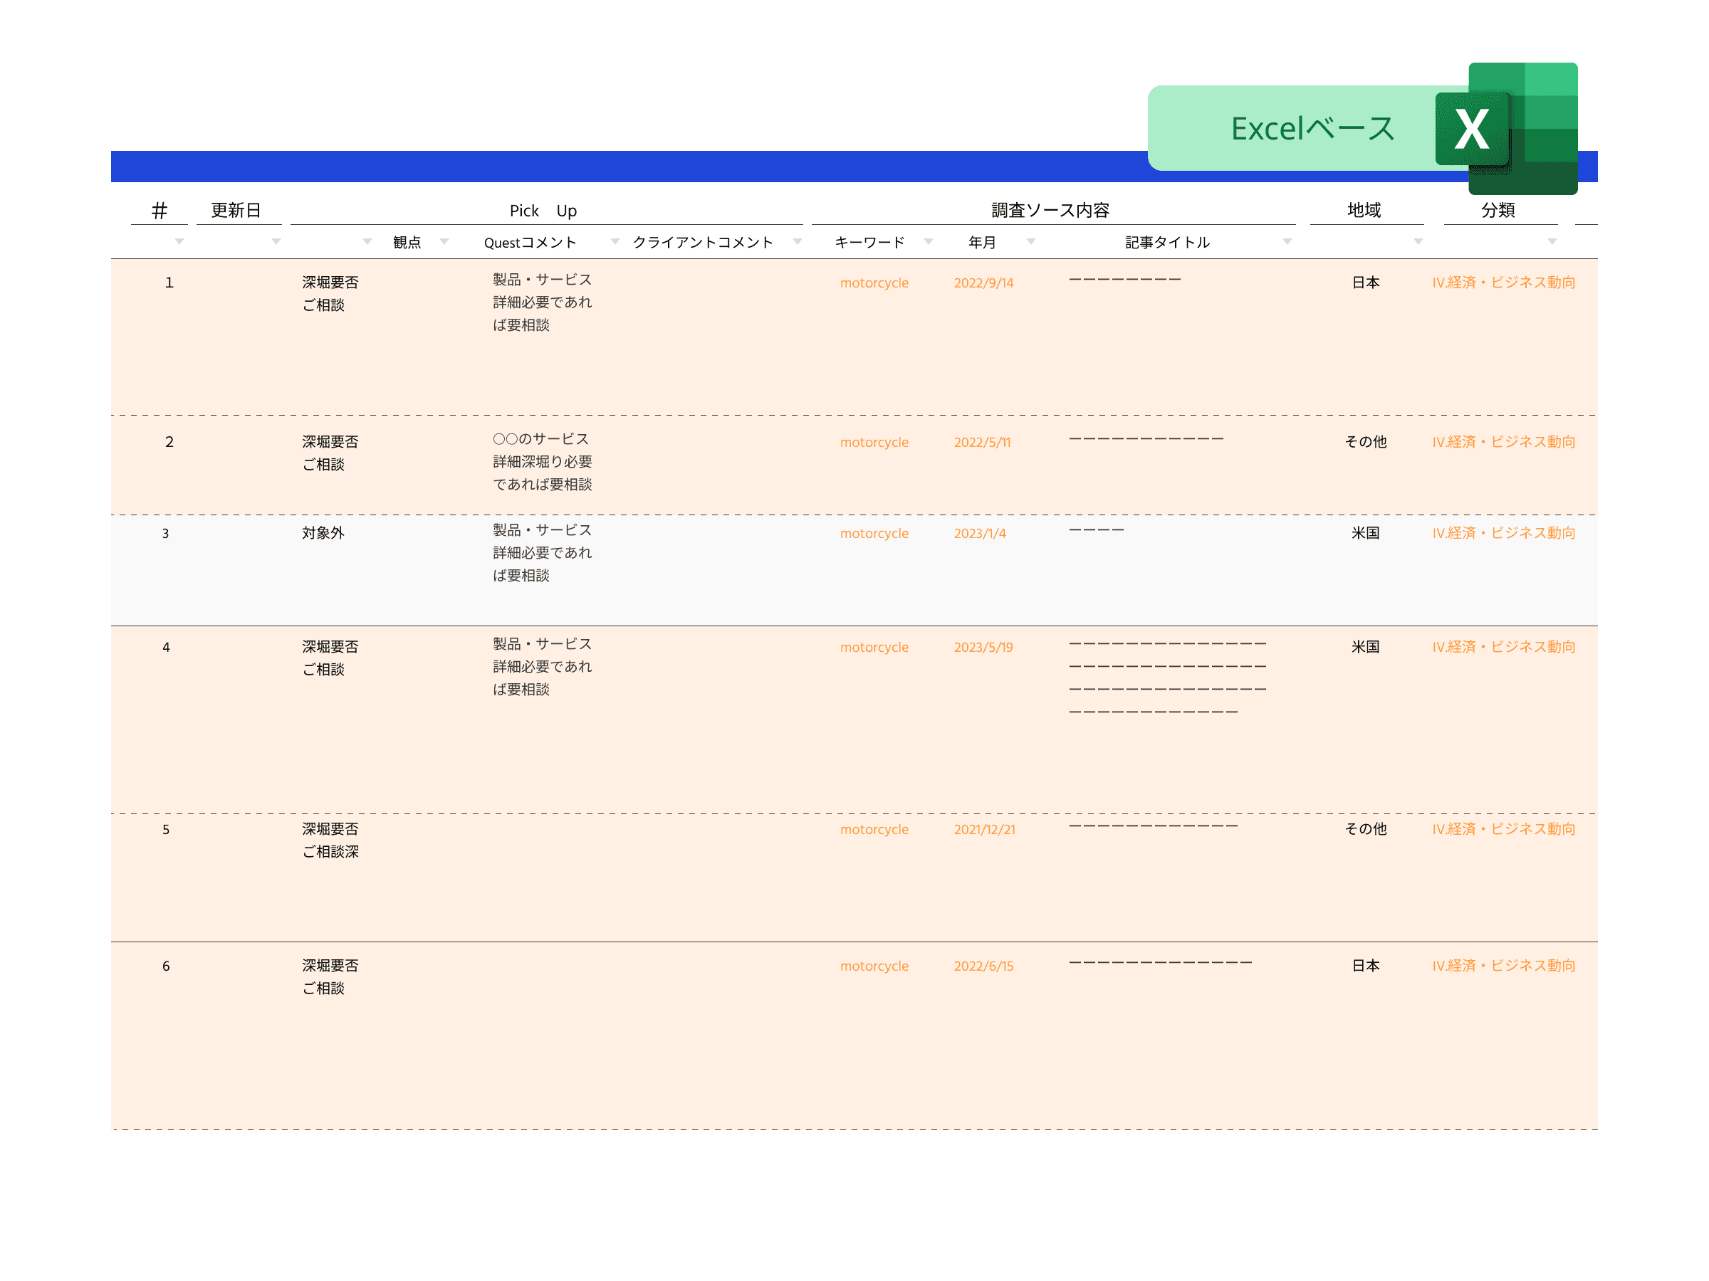Screen dimensions: 1709x1281
Task: Click the motorcycle keyword in row 1
Action: pos(874,283)
